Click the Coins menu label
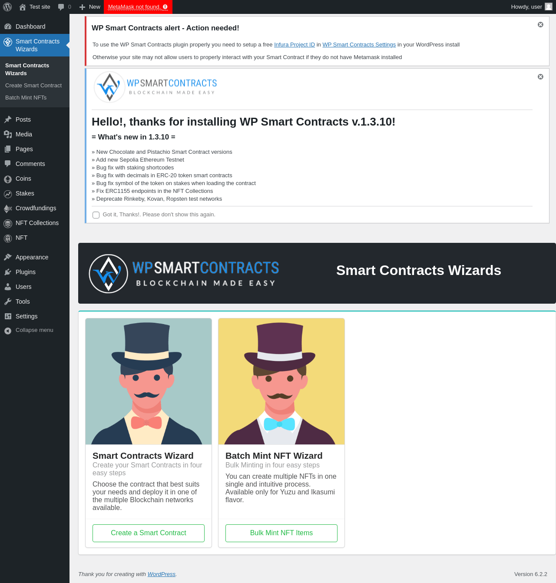 coord(23,179)
